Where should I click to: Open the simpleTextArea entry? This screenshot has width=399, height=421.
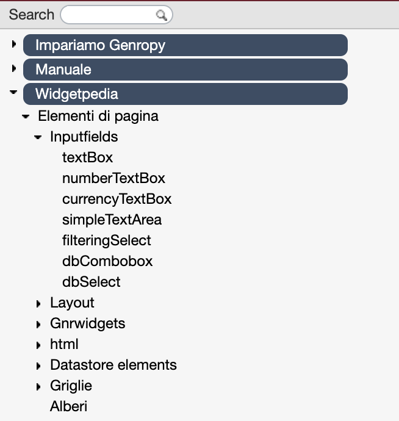112,220
